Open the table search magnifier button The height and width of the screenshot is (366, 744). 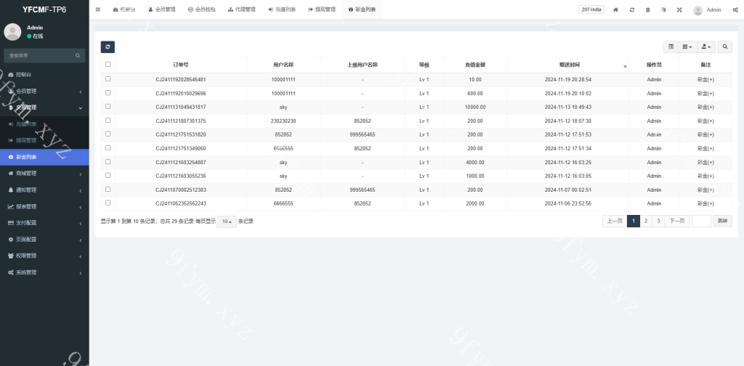click(725, 46)
